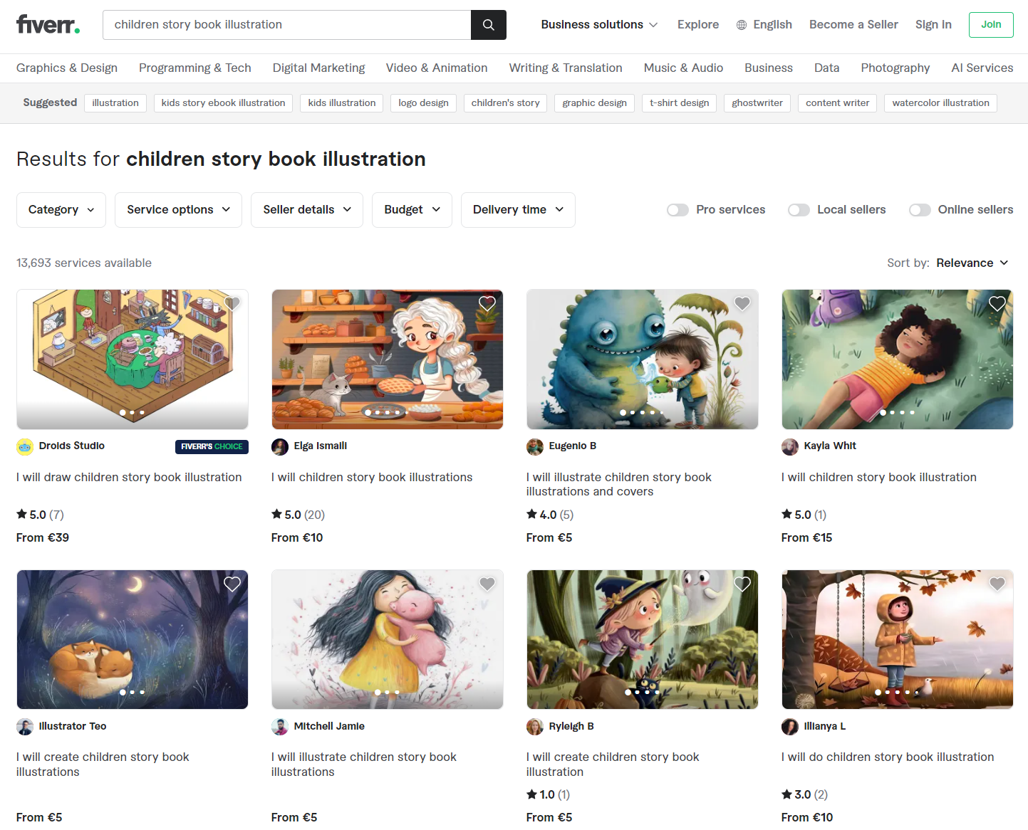Like Eugenio B's gig using heart icon
1028x830 pixels.
[742, 304]
